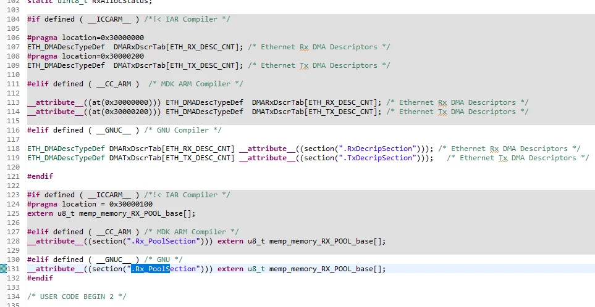Click "__attribute__" on line 118

(267, 149)
